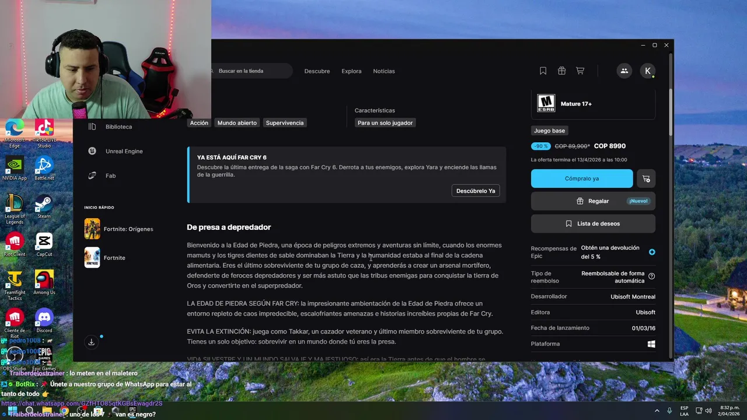Open the K profile avatar menu
This screenshot has width=747, height=420.
[x=647, y=71]
